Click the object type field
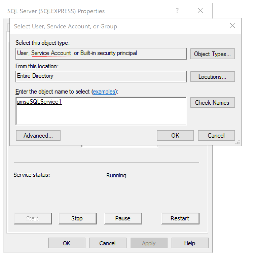This screenshot has width=274, height=266. coord(101,54)
